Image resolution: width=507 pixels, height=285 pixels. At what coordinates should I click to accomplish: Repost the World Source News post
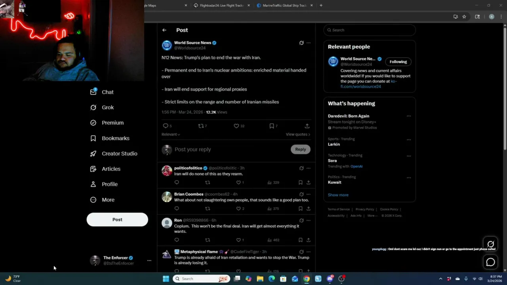click(201, 126)
